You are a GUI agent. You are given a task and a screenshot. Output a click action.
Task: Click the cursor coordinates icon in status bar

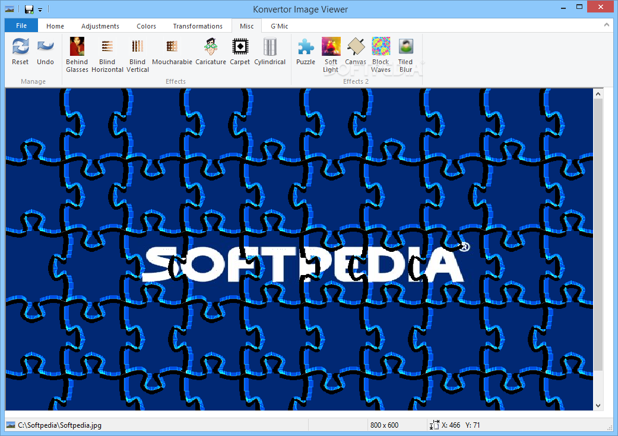(434, 425)
